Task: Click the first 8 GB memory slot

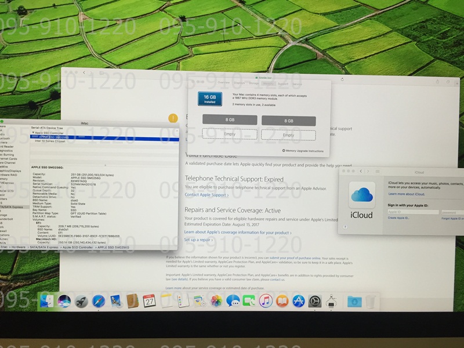Action: (x=230, y=120)
